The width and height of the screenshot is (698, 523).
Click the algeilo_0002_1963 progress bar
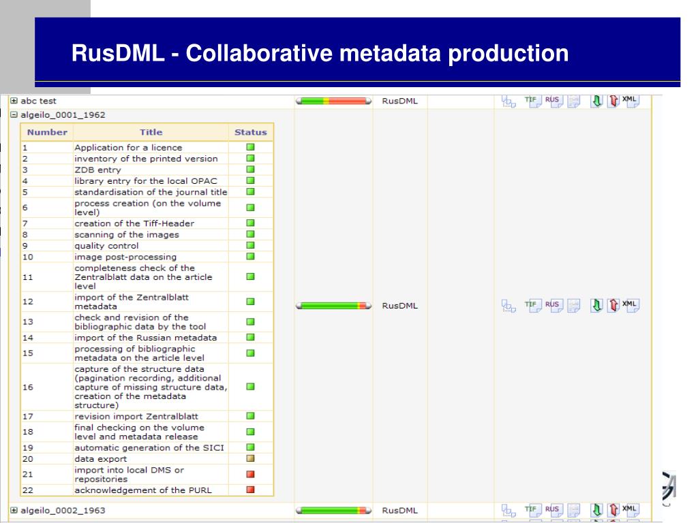333,510
